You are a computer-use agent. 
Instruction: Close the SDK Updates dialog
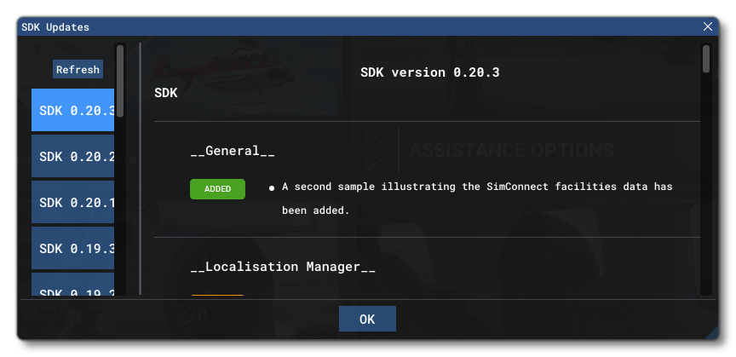[x=707, y=26]
